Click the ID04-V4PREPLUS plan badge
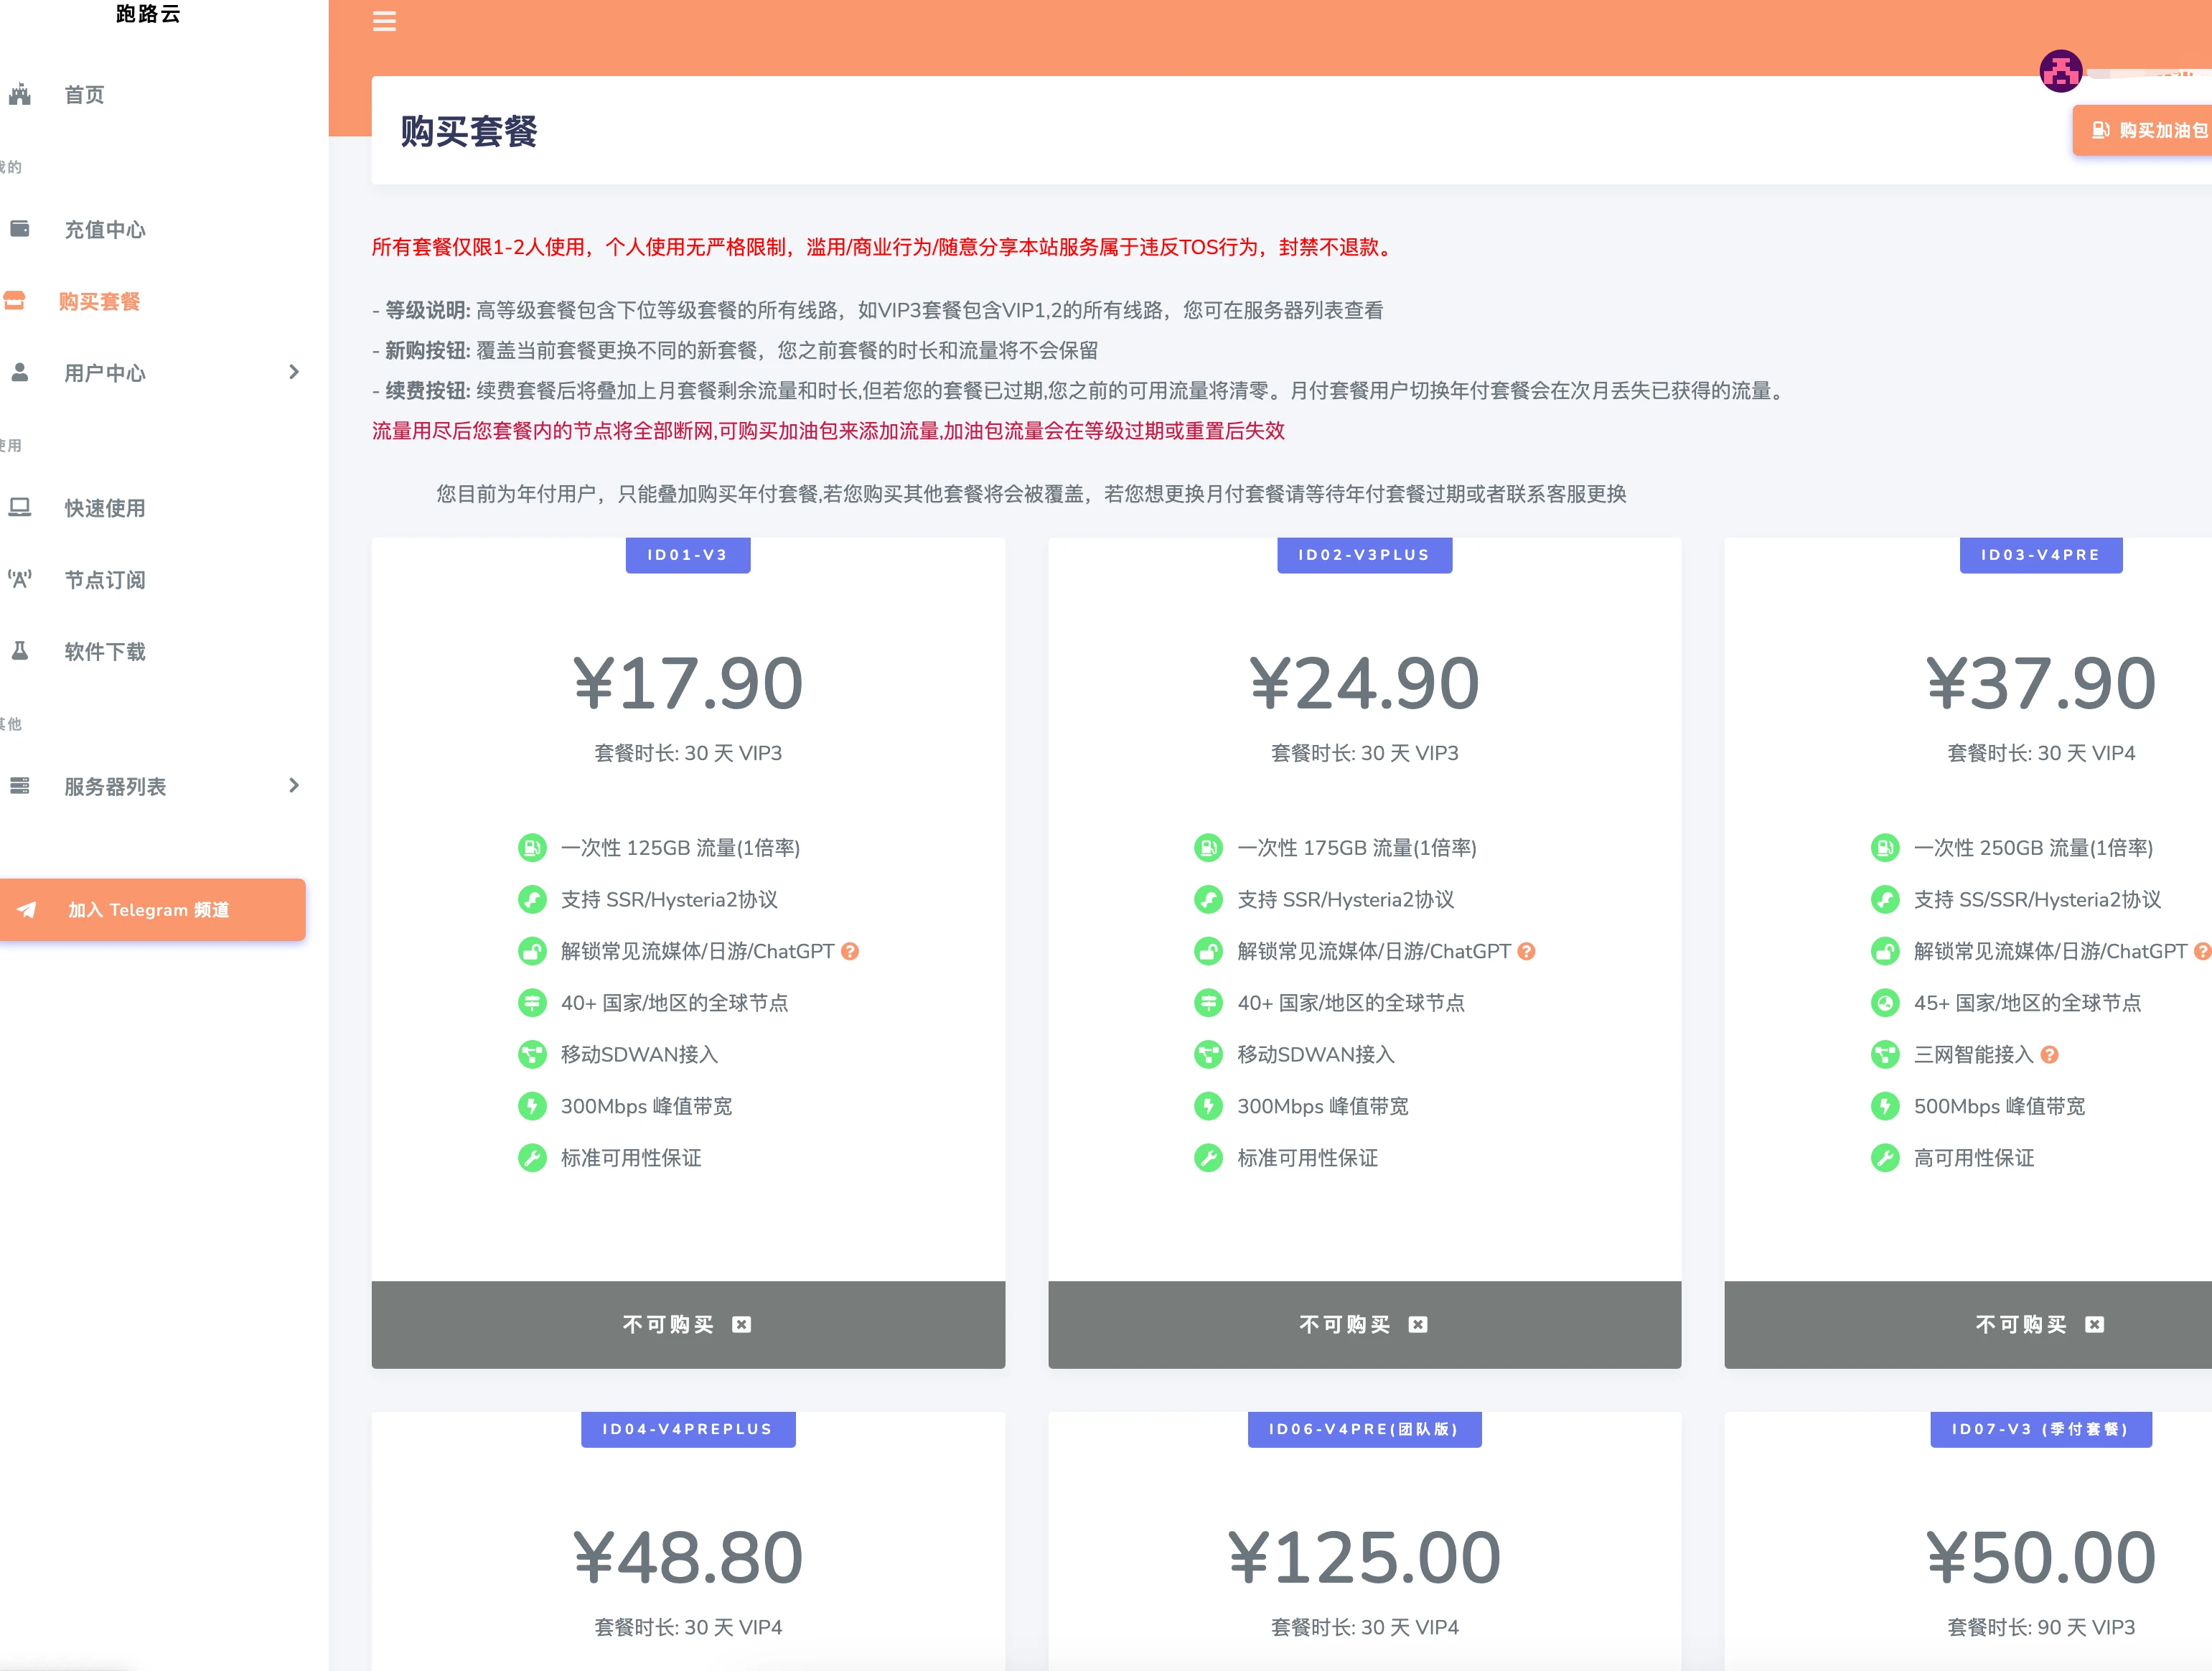Screen dimensions: 2212x1671 coord(688,1429)
